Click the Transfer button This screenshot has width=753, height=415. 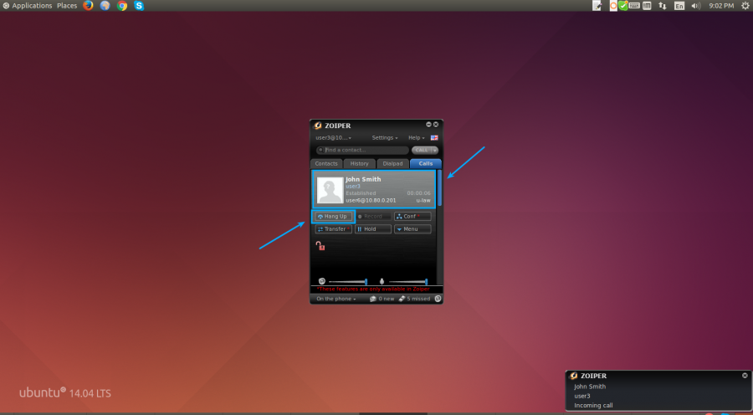[x=333, y=229]
